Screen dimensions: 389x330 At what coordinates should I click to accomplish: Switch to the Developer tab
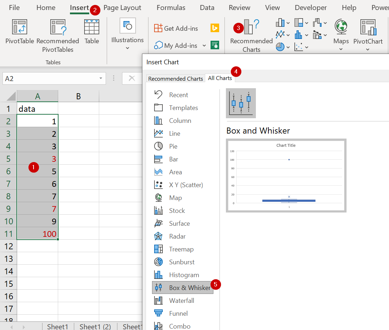tap(310, 8)
